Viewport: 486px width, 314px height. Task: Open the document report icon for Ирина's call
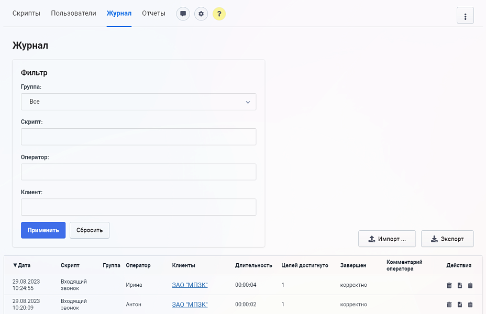click(460, 285)
